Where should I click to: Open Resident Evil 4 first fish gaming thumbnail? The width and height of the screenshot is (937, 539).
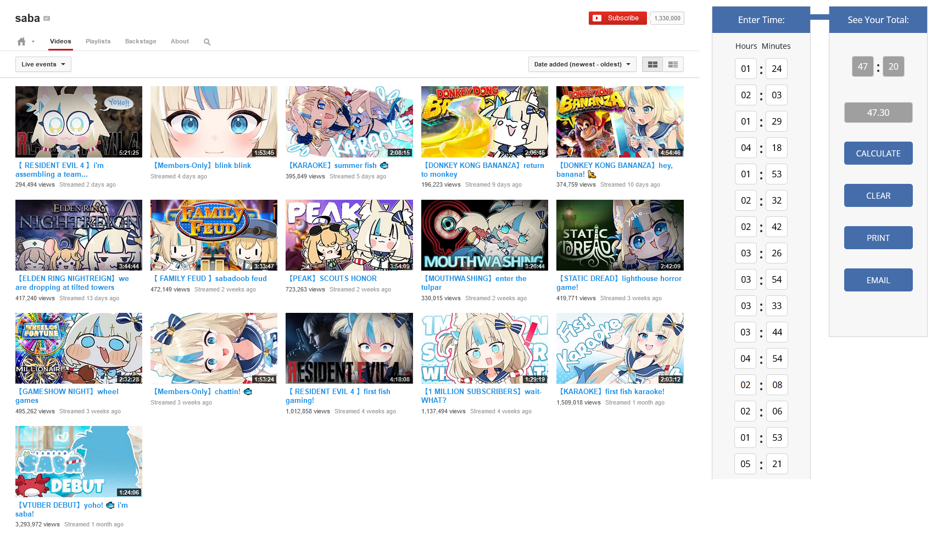click(349, 348)
